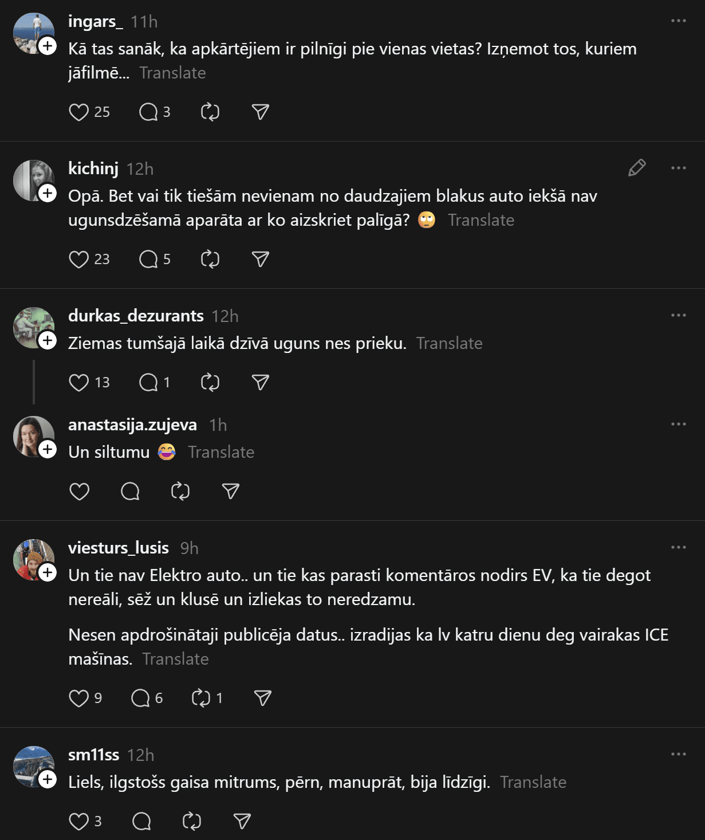Follow durkas_dezurants via the plus badge
Viewport: 705px width, 840px height.
[48, 340]
